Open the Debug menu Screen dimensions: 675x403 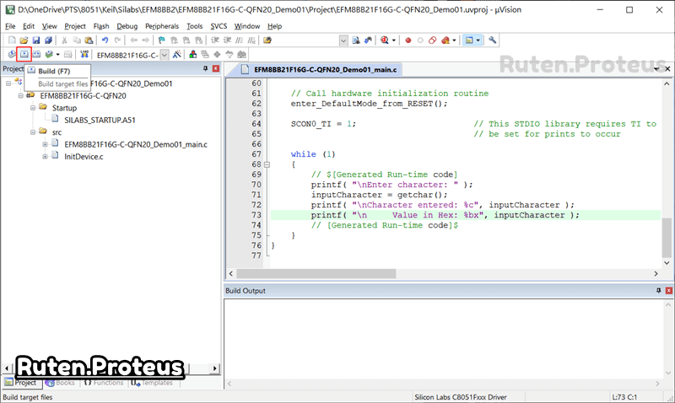pyautogui.click(x=127, y=26)
